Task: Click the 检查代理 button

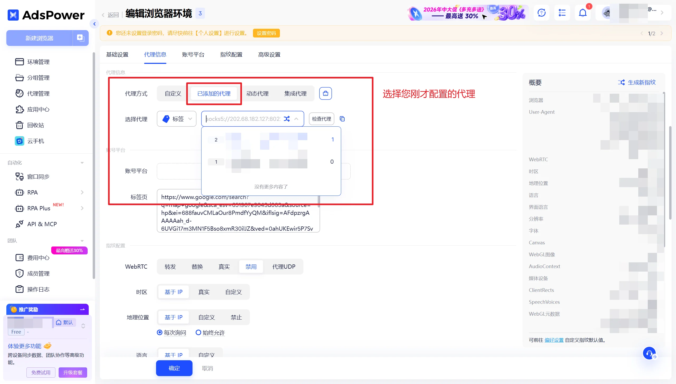Action: click(x=322, y=119)
